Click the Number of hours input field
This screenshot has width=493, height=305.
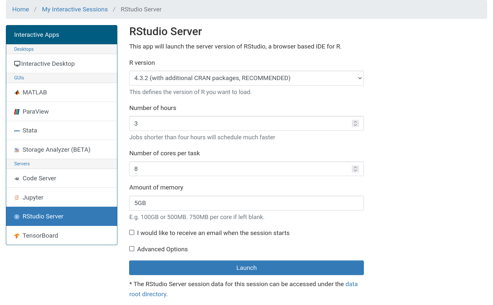pyautogui.click(x=246, y=123)
